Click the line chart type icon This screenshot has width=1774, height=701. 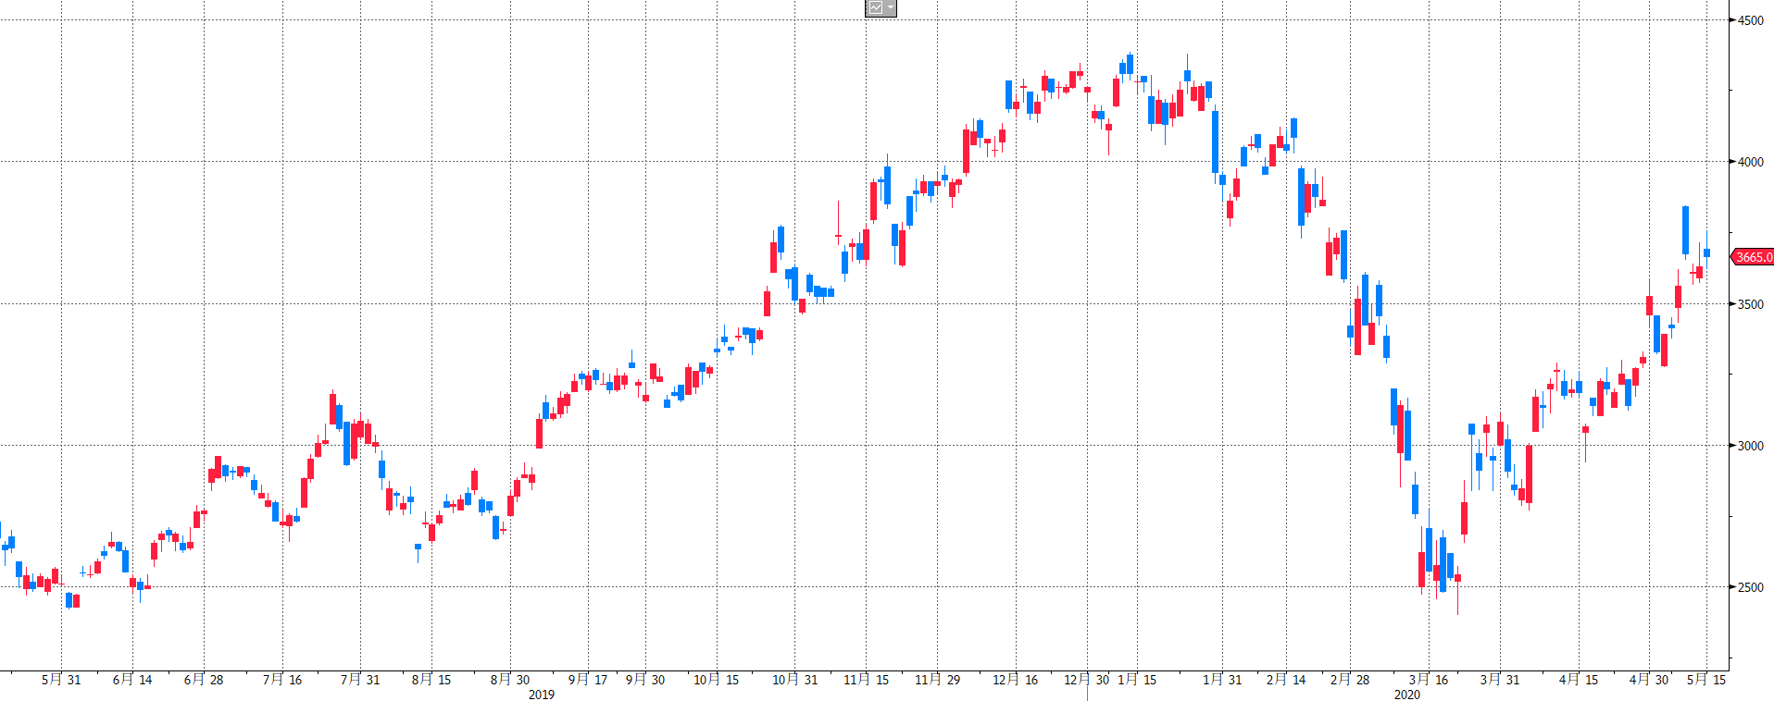875,8
